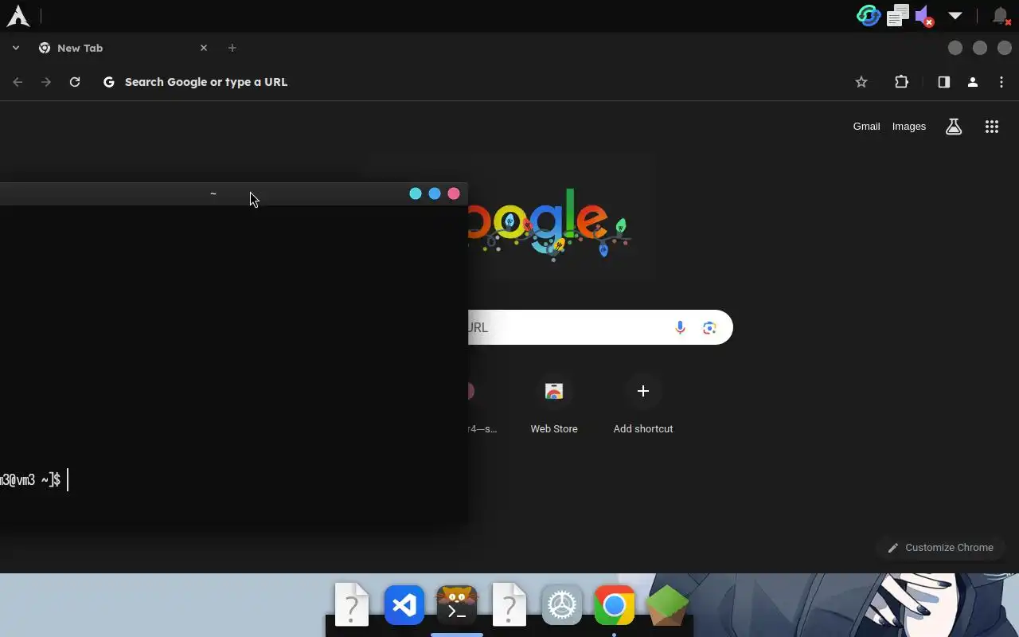Open the Settings gear in dock
Viewport: 1019px width, 637px height.
pos(562,606)
